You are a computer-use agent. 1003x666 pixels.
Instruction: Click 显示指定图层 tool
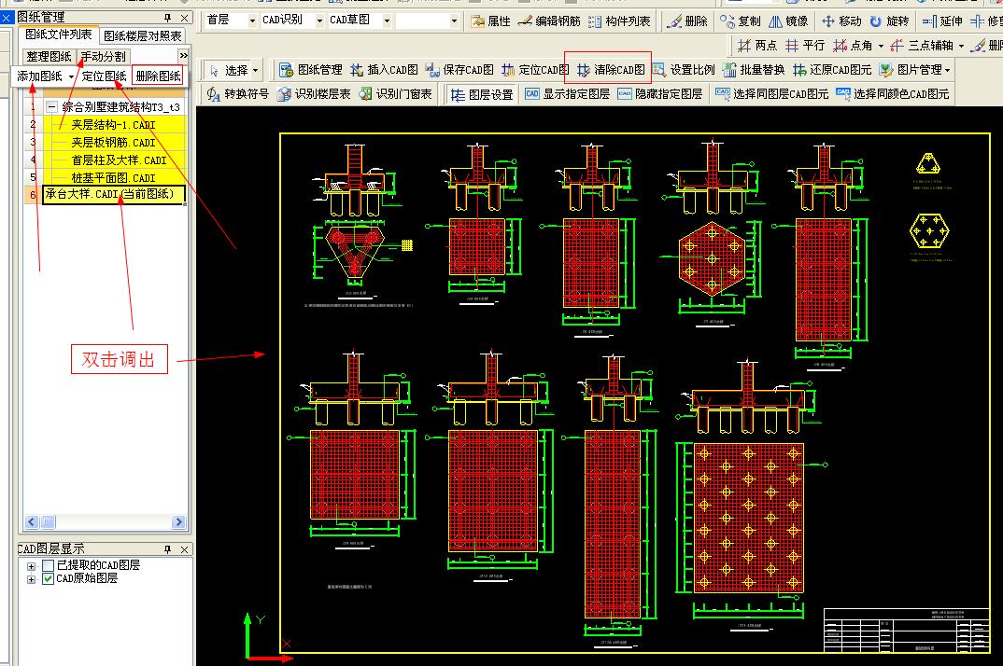(x=567, y=94)
